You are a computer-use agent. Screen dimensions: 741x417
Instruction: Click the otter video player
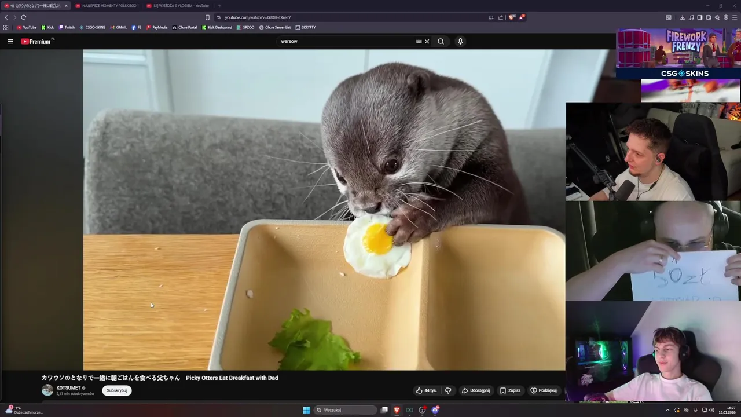coord(324,210)
